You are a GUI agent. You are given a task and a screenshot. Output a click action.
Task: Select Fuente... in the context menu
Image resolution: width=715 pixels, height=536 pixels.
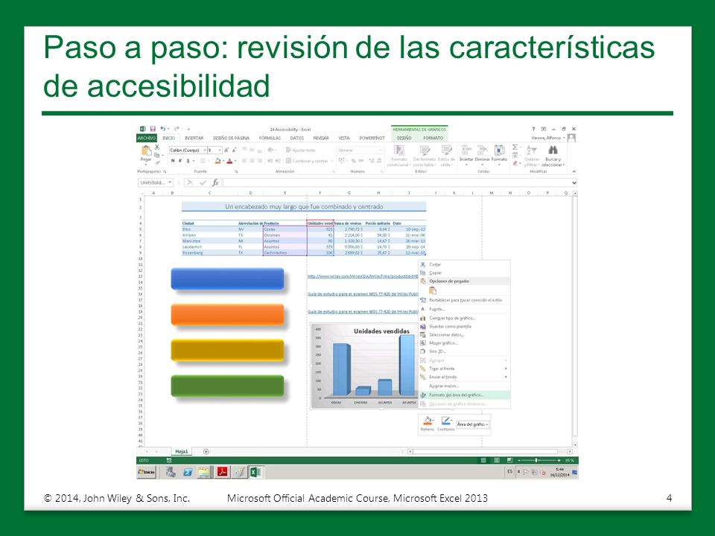coord(464,309)
